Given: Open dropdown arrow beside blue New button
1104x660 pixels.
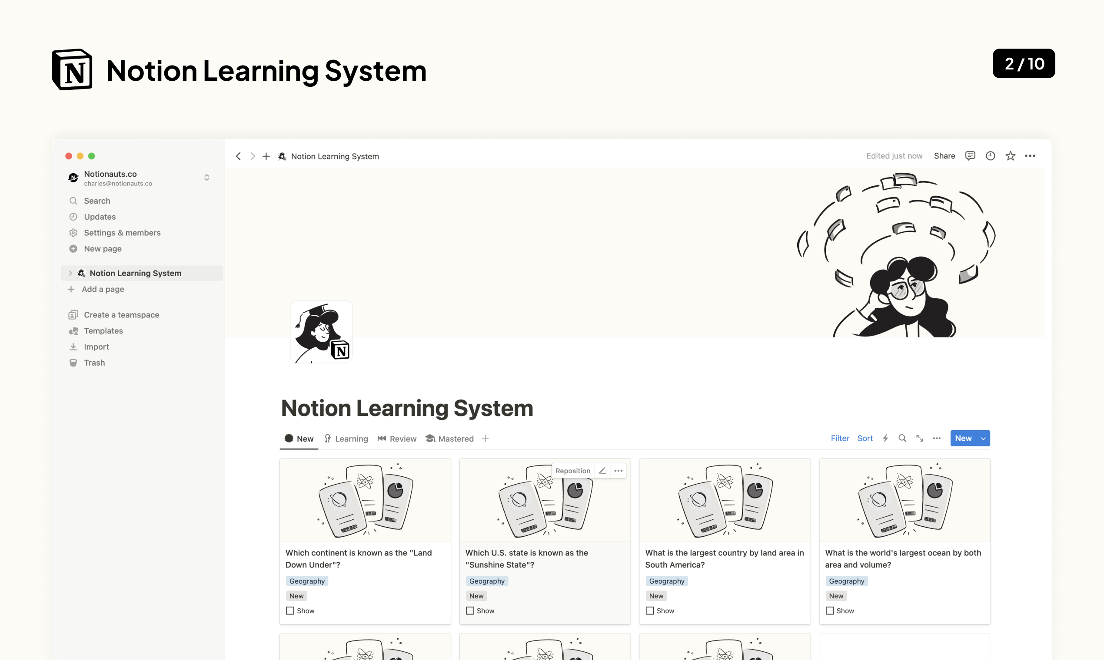Looking at the screenshot, I should [983, 438].
